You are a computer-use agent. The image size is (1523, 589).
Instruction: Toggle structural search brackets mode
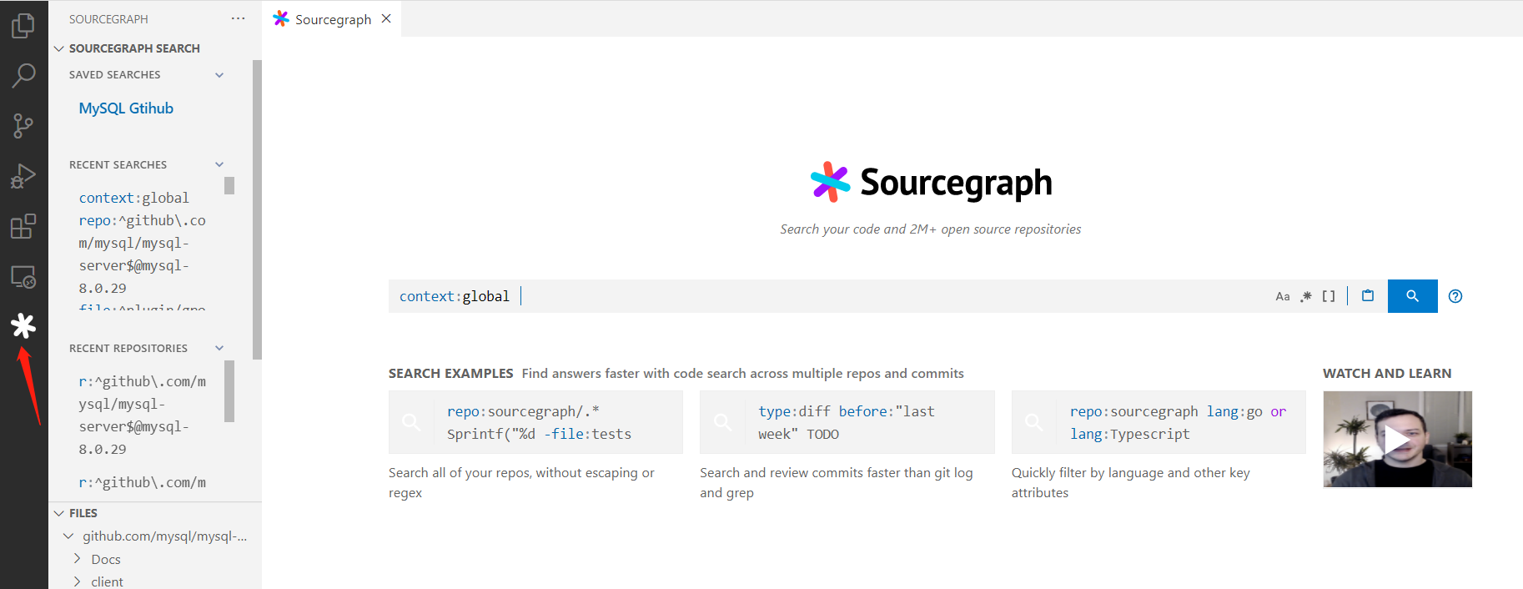[1329, 296]
